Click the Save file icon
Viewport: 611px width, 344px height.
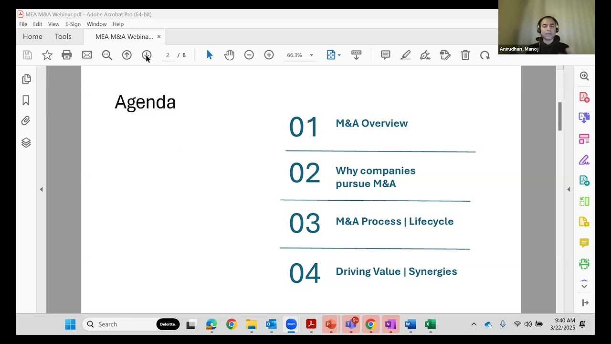(x=27, y=55)
